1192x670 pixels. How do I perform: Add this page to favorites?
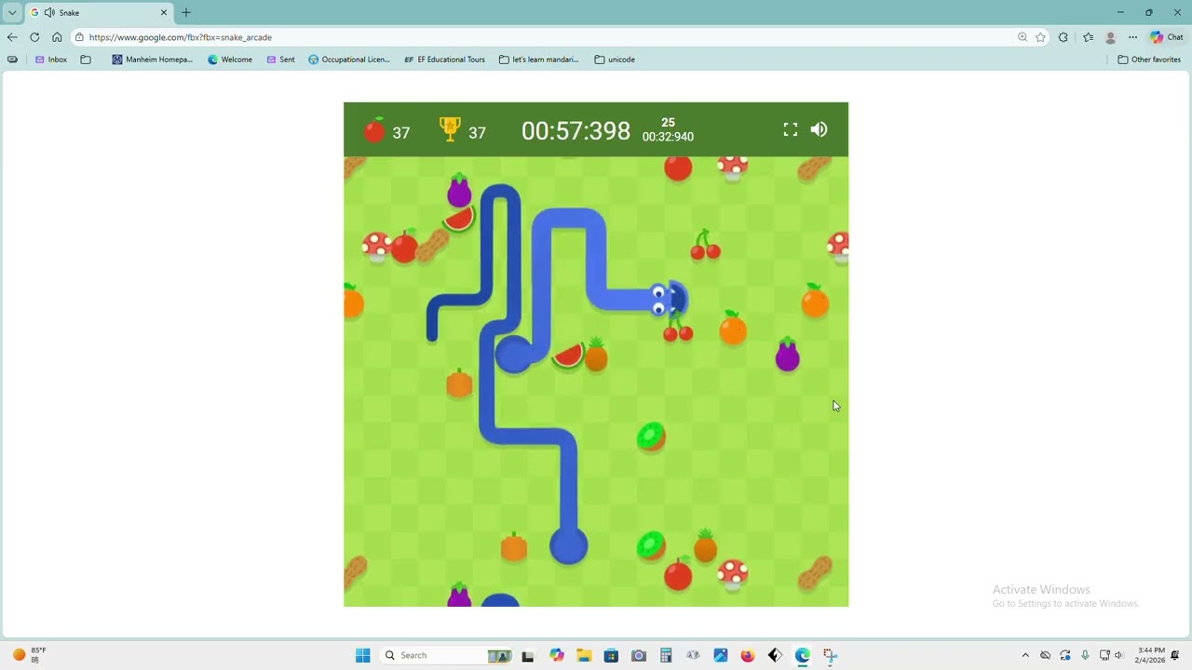1040,37
